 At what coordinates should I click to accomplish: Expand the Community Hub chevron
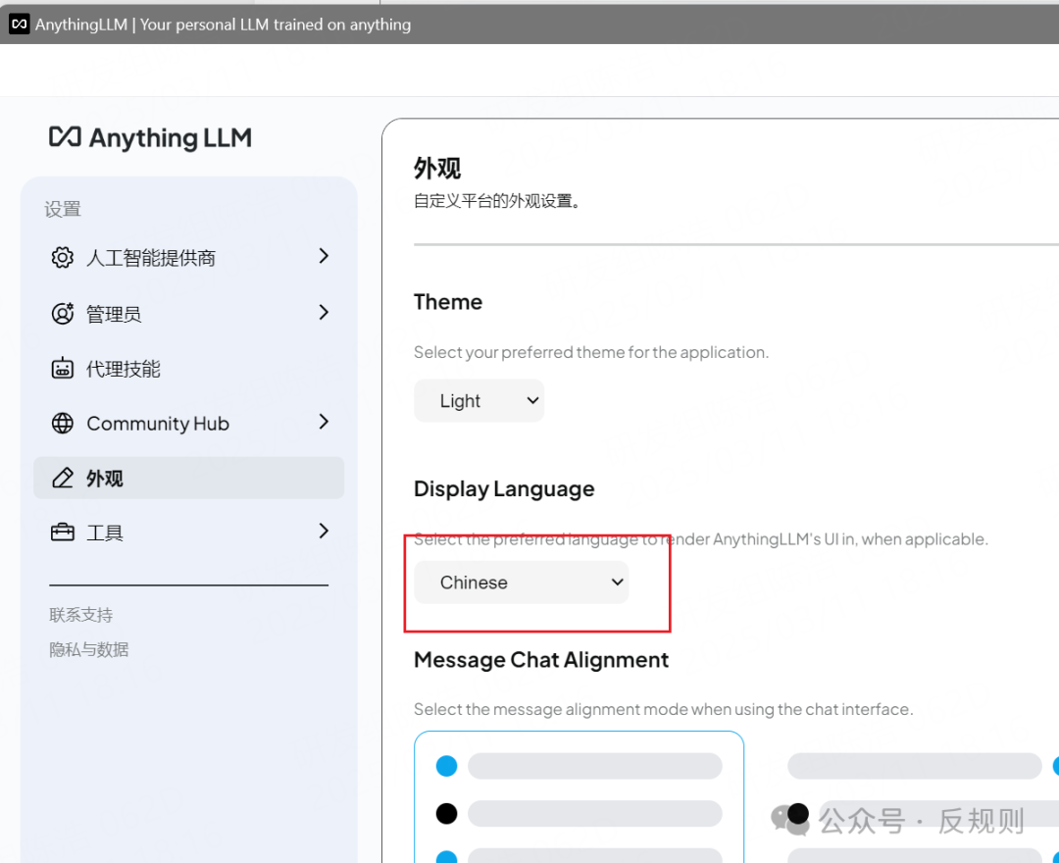pyautogui.click(x=323, y=423)
